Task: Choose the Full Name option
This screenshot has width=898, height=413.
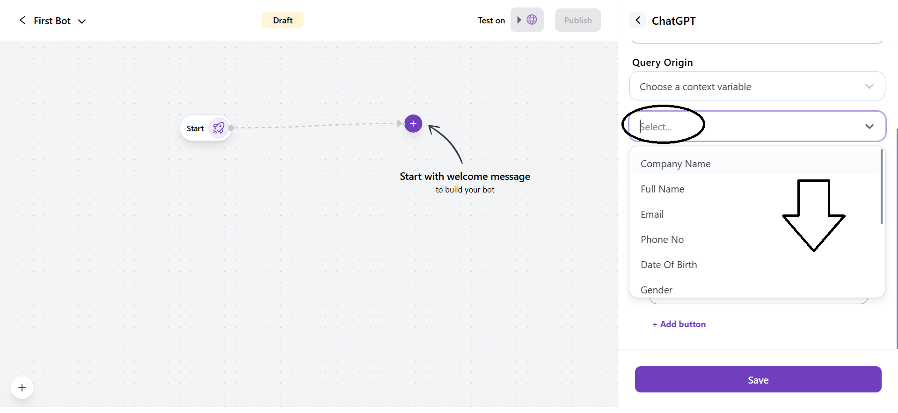Action: (x=662, y=189)
